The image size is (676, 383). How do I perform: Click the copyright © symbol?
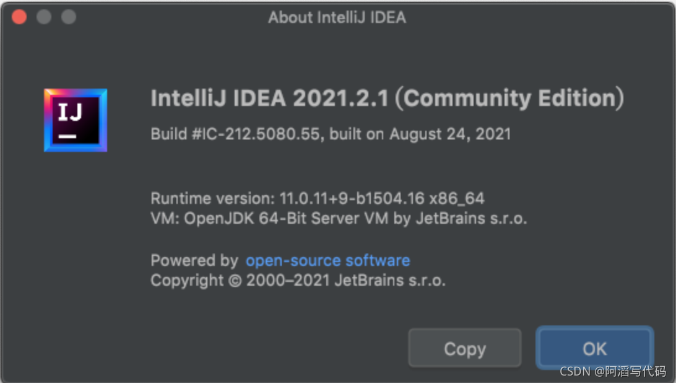(234, 281)
